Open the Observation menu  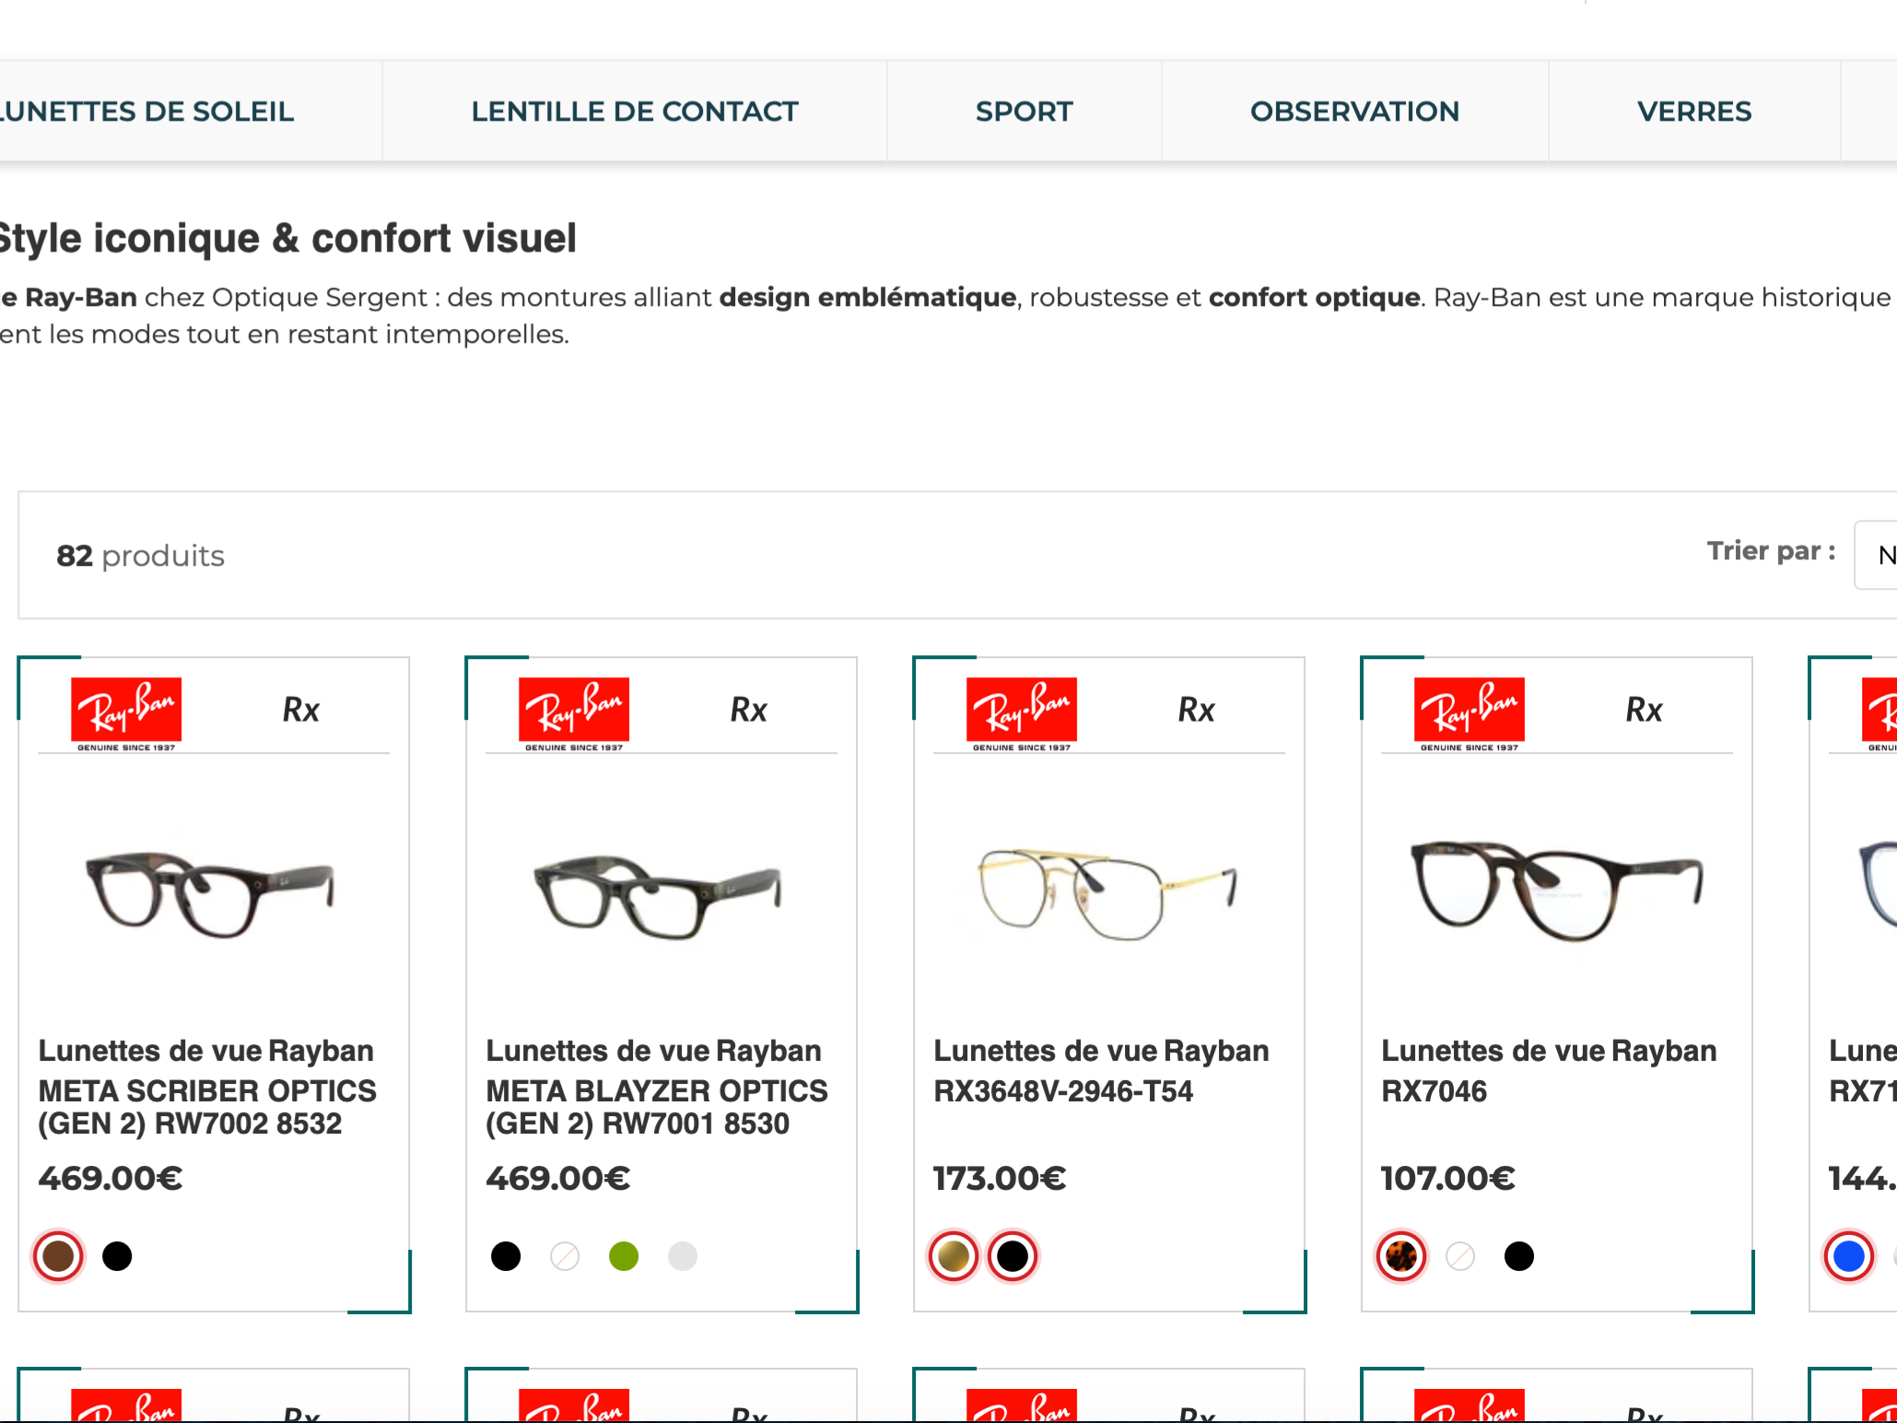1355,112
